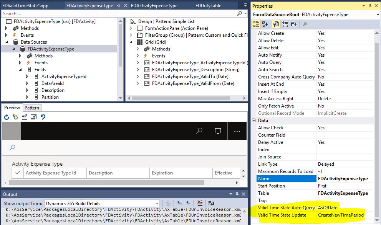Clear all output with the red X icon

tap(200, 203)
